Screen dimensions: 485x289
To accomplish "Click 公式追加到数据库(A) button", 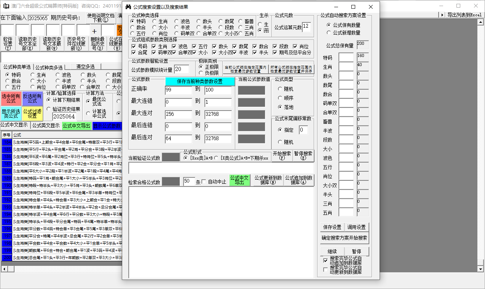I will tap(299, 180).
